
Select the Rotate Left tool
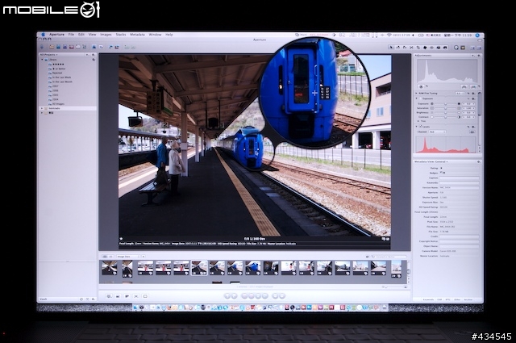pyautogui.click(x=397, y=48)
